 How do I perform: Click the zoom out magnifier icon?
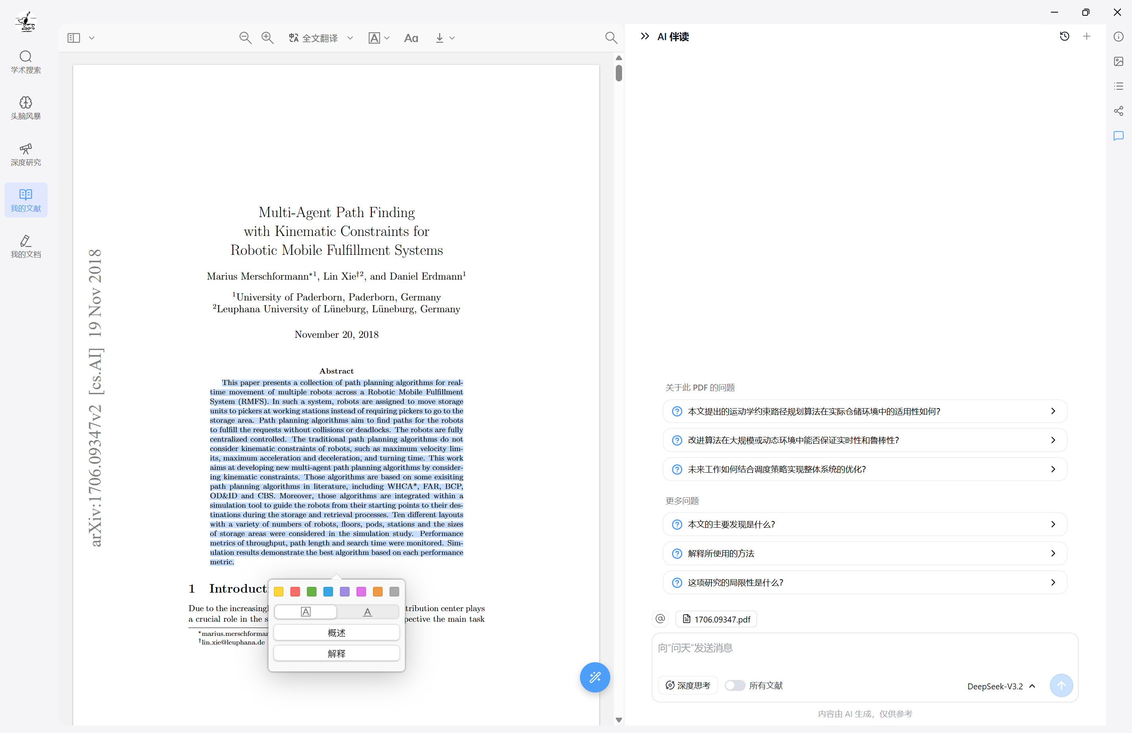[245, 38]
